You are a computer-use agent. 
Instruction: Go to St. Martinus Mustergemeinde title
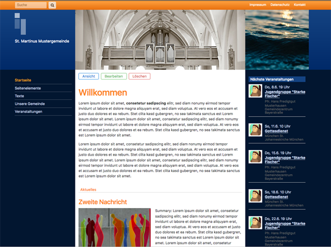(x=42, y=41)
